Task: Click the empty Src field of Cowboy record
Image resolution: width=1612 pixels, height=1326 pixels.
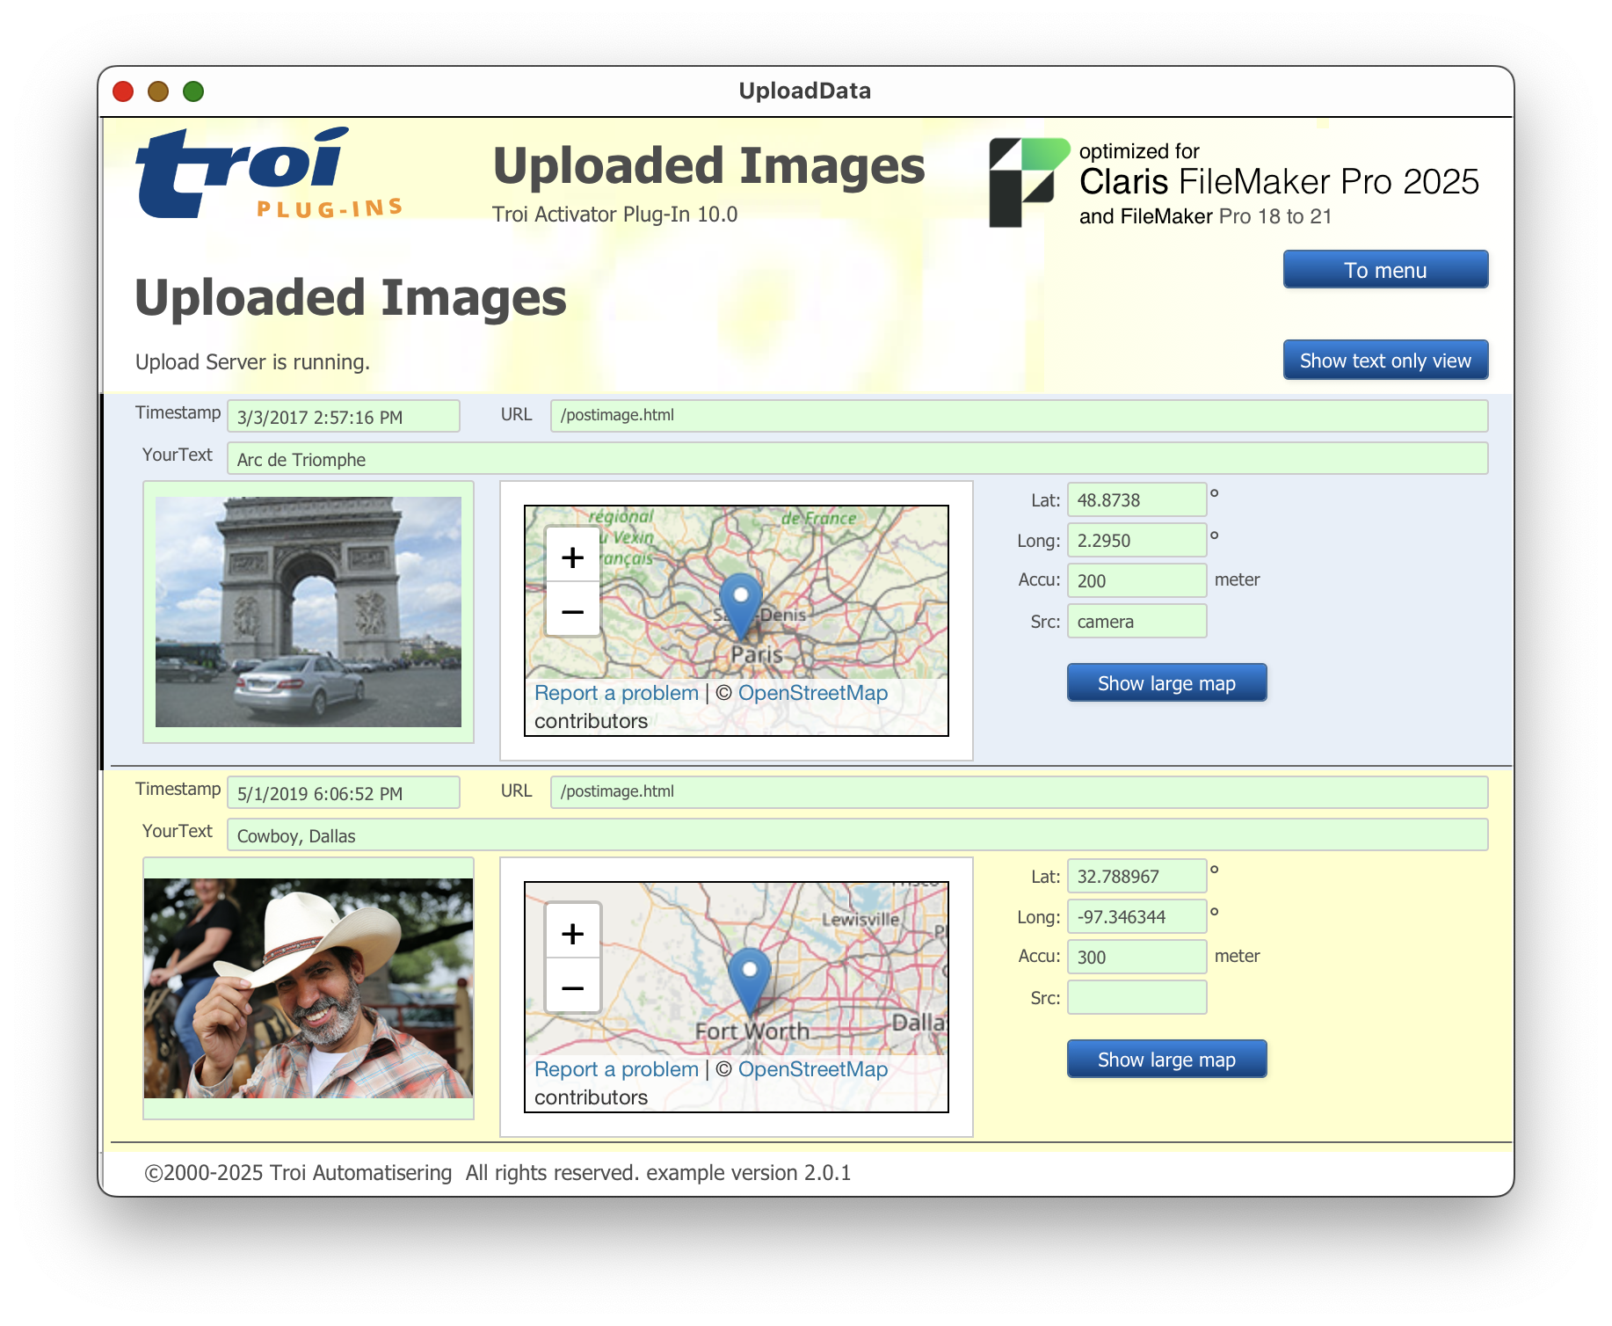Action: tap(1136, 997)
